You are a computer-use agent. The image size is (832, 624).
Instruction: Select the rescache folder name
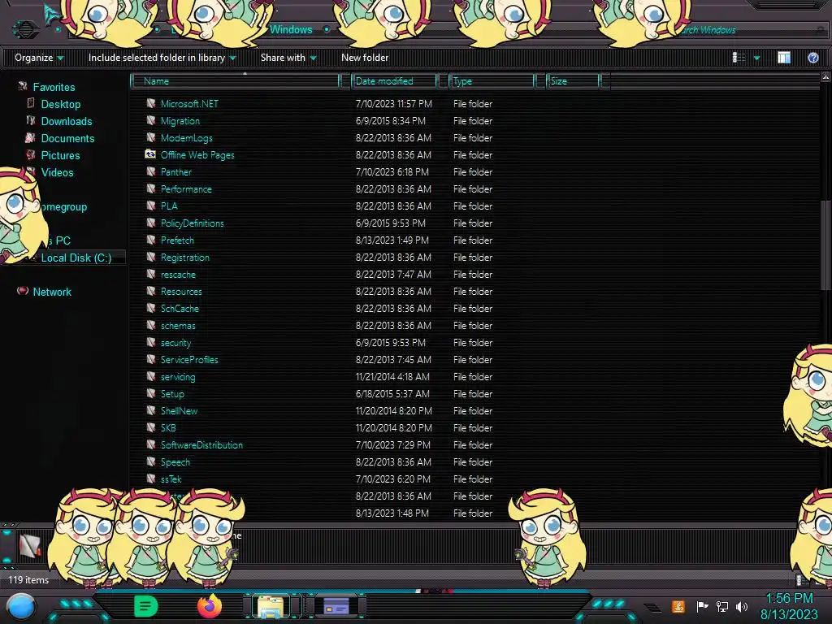pyautogui.click(x=178, y=275)
